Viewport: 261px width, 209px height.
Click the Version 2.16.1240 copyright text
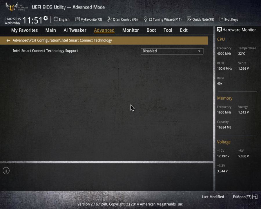(x=130, y=204)
